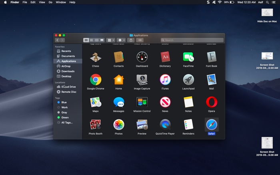Click the Maps app icon
Viewport: 280px width, 175px height.
pos(96,102)
